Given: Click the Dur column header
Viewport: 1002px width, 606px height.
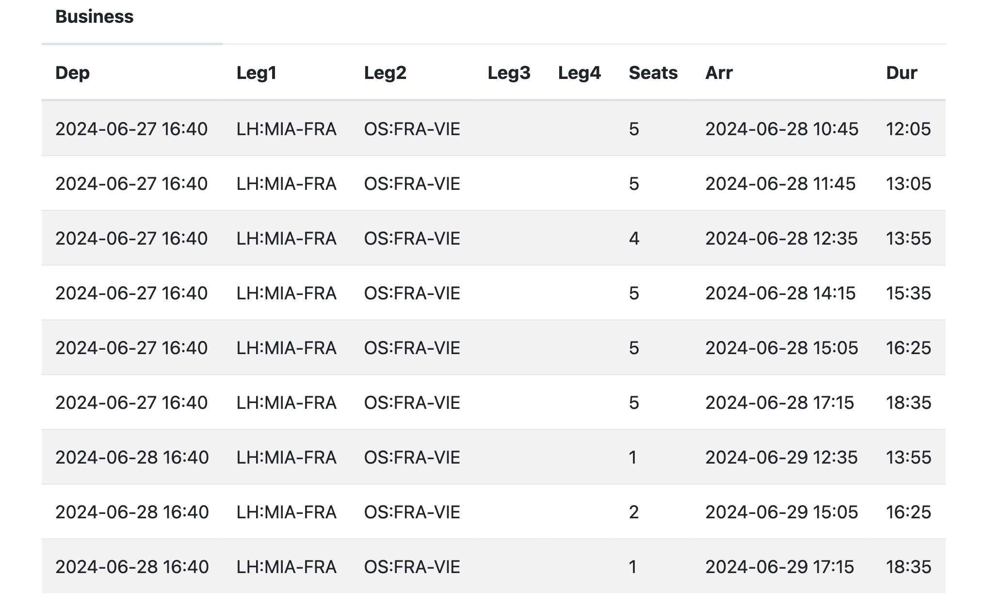Looking at the screenshot, I should pyautogui.click(x=901, y=73).
